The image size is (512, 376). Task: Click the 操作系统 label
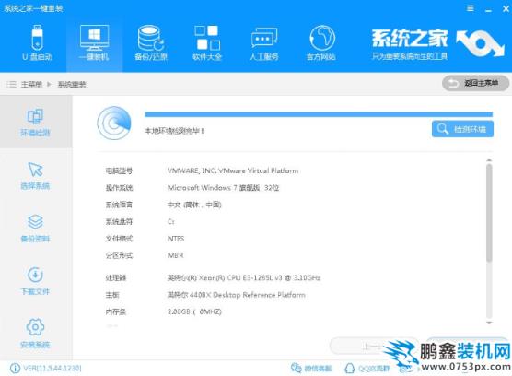pyautogui.click(x=119, y=188)
